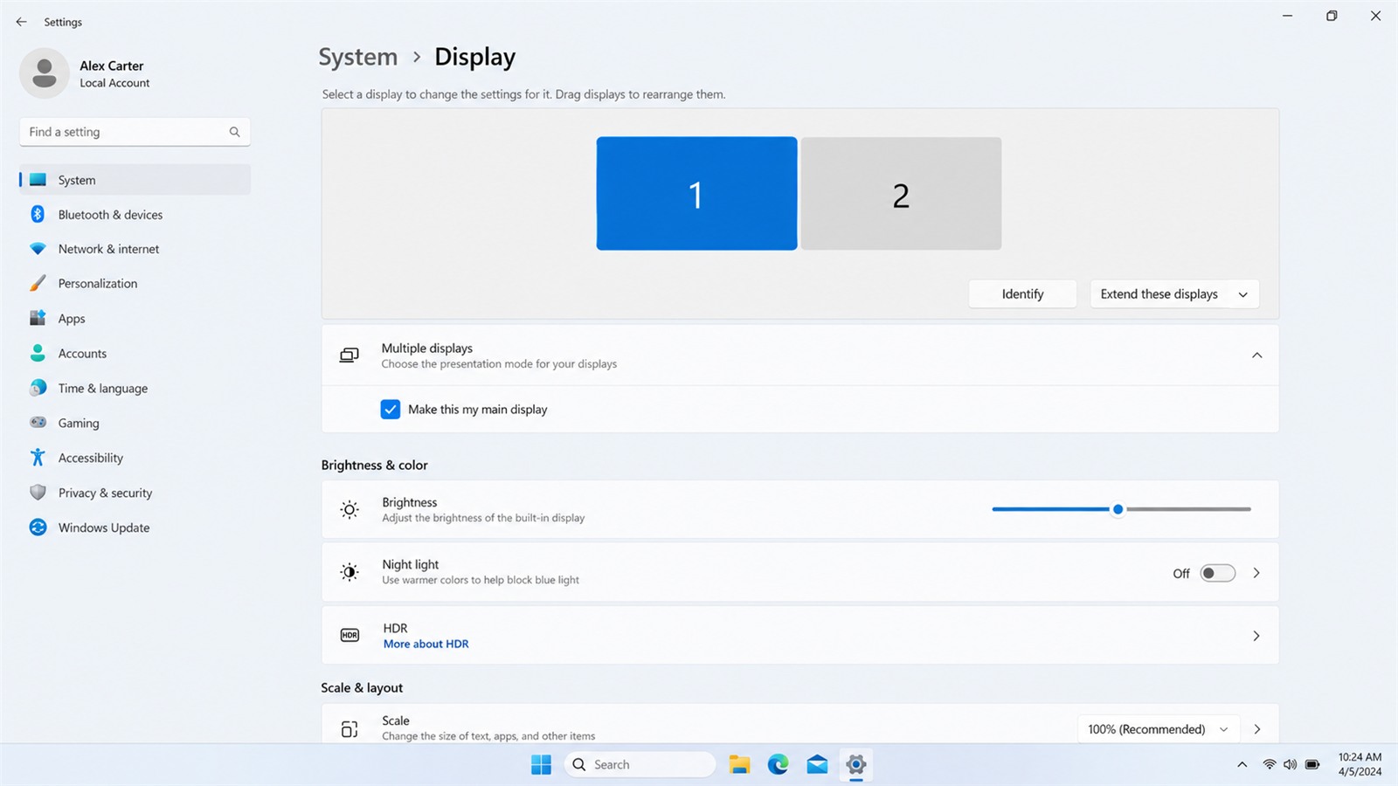Viewport: 1398px width, 786px height.
Task: Open Alex Carter's account avatar
Action: (x=45, y=73)
